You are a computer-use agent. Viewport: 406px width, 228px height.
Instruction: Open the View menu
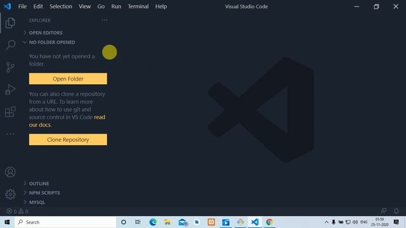[x=84, y=6]
